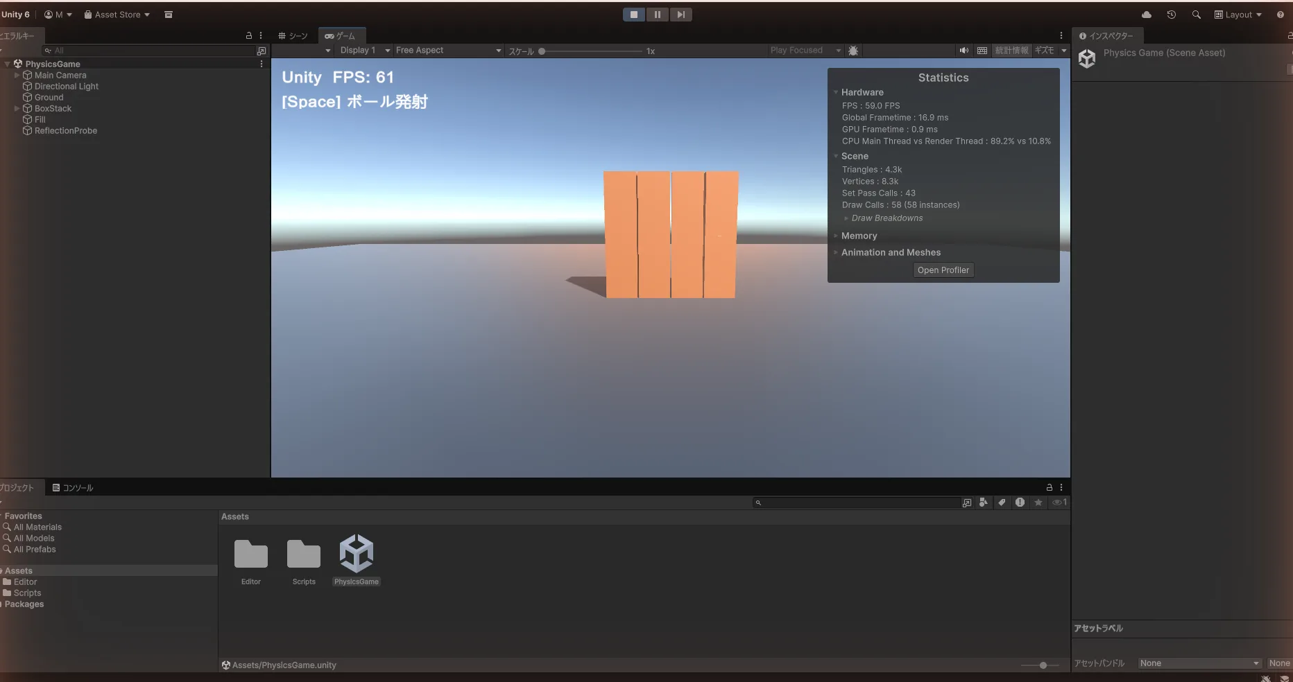Open the Game view options menu
The width and height of the screenshot is (1293, 682).
click(1061, 35)
